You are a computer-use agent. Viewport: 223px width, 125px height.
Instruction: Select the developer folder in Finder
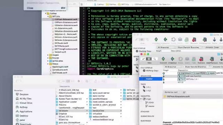pyautogui.click(x=72, y=111)
